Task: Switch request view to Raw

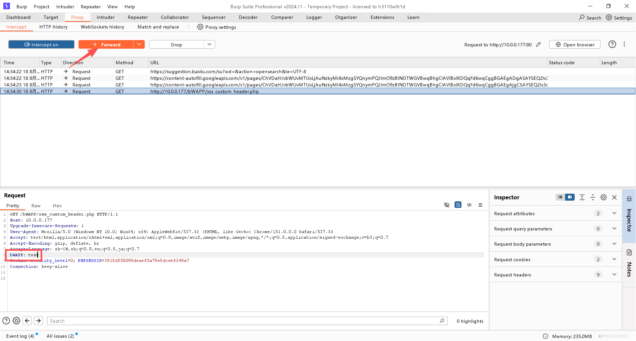Action: tap(36, 206)
